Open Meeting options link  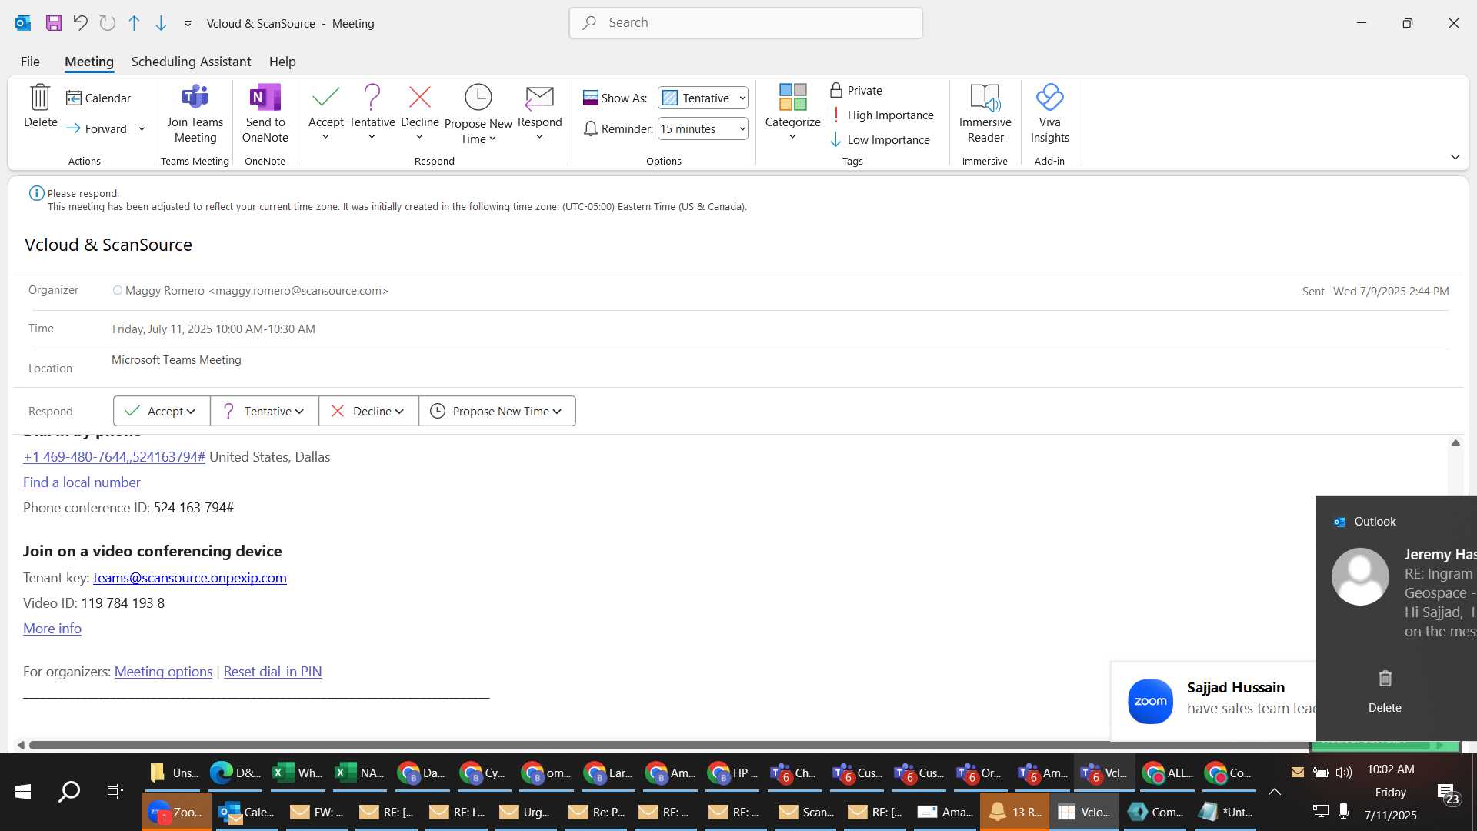tap(163, 672)
